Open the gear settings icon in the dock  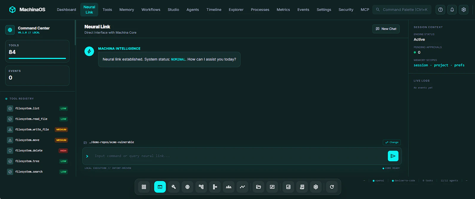point(316,187)
